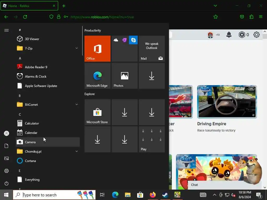The image size is (267, 200).
Task: Open the Photos tile
Action: coord(125,76)
